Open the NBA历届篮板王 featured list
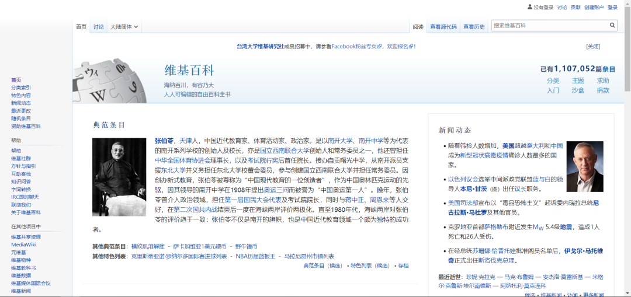 [255, 256]
